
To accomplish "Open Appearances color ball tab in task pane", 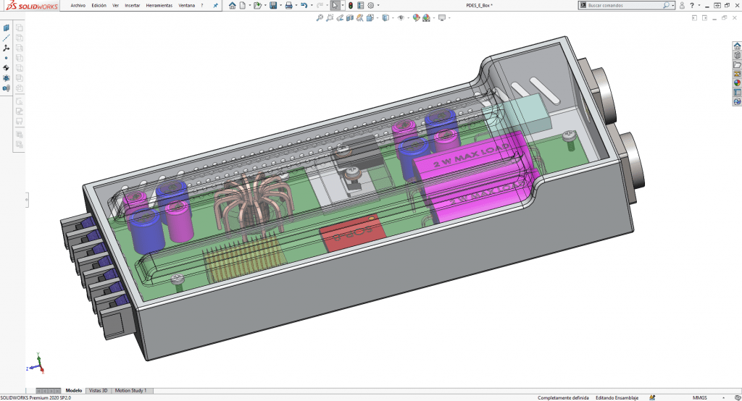I will click(737, 83).
